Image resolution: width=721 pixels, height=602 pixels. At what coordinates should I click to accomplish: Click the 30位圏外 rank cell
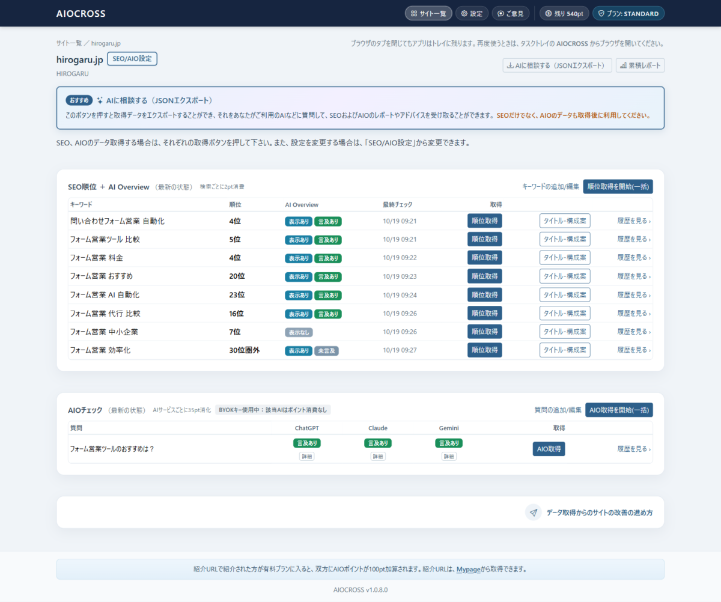(x=245, y=350)
